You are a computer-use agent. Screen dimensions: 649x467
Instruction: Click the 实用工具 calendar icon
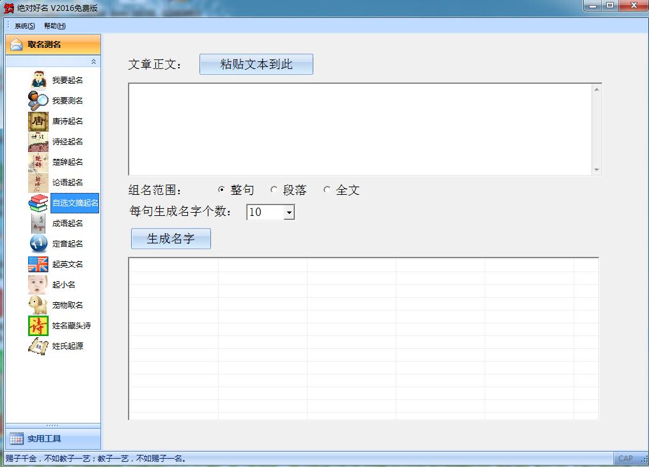[x=17, y=438]
